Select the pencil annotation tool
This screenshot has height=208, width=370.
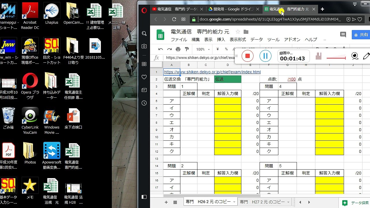[366, 56]
